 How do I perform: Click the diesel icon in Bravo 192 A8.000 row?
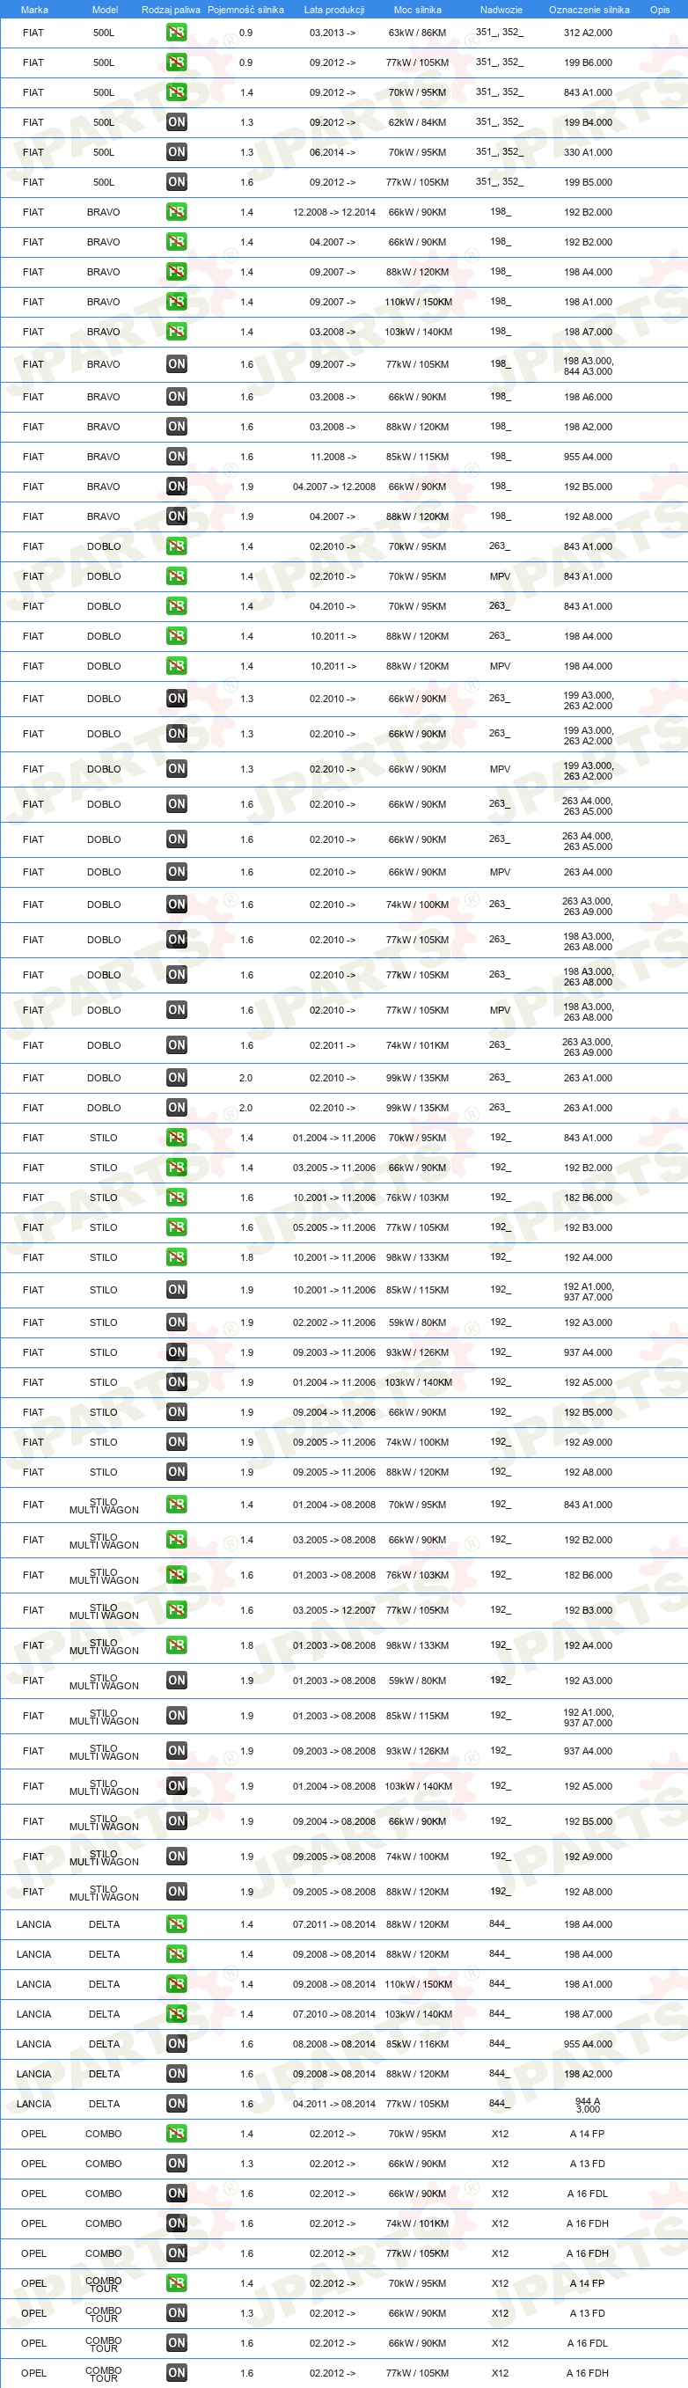(176, 516)
